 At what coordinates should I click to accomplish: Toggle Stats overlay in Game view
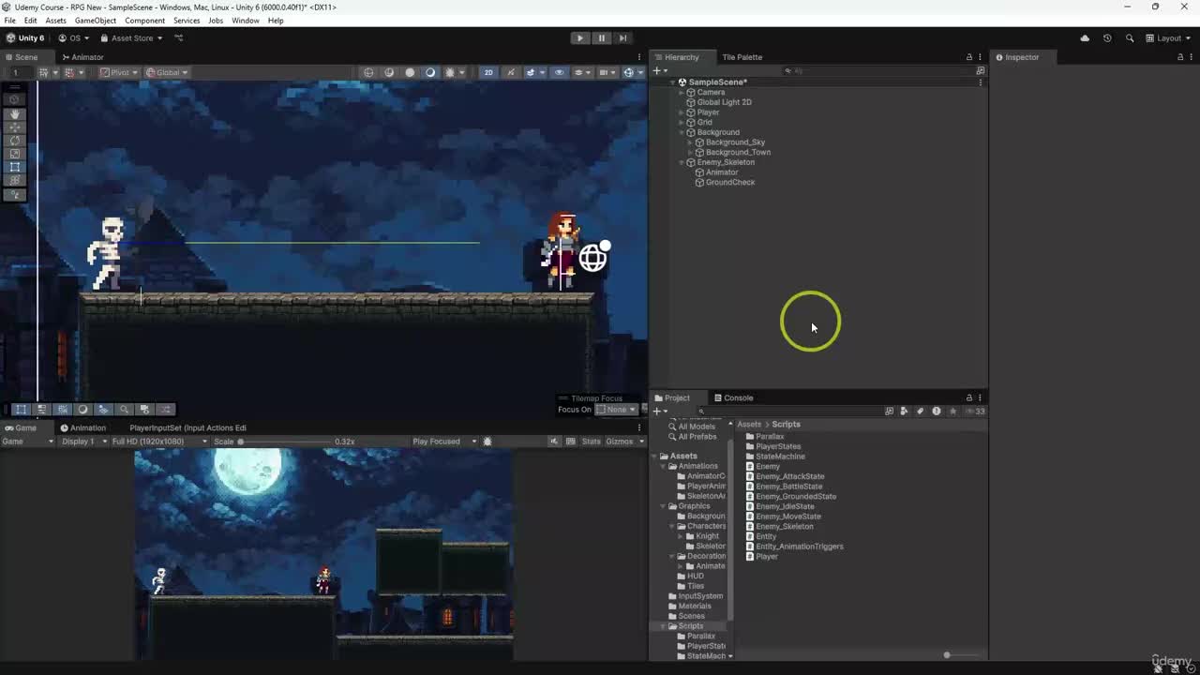pos(591,442)
